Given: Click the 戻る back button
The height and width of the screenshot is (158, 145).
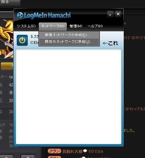Looking at the screenshot, I should click(10, 2).
